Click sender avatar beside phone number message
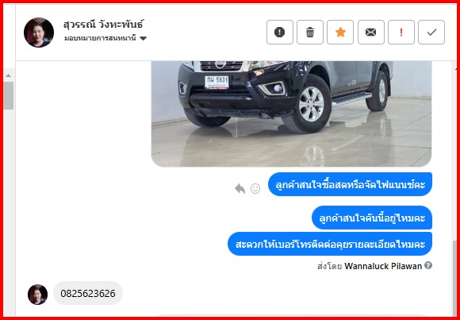 [x=37, y=295]
